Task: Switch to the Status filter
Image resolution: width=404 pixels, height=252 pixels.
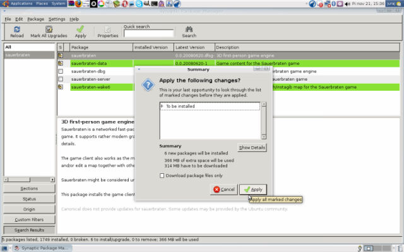Action: (29, 199)
